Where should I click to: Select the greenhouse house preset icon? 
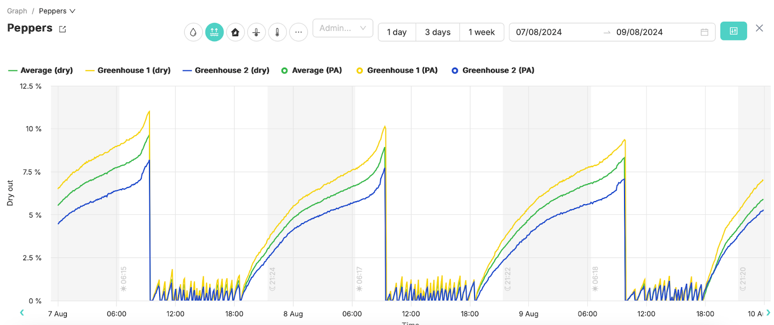pyautogui.click(x=235, y=32)
